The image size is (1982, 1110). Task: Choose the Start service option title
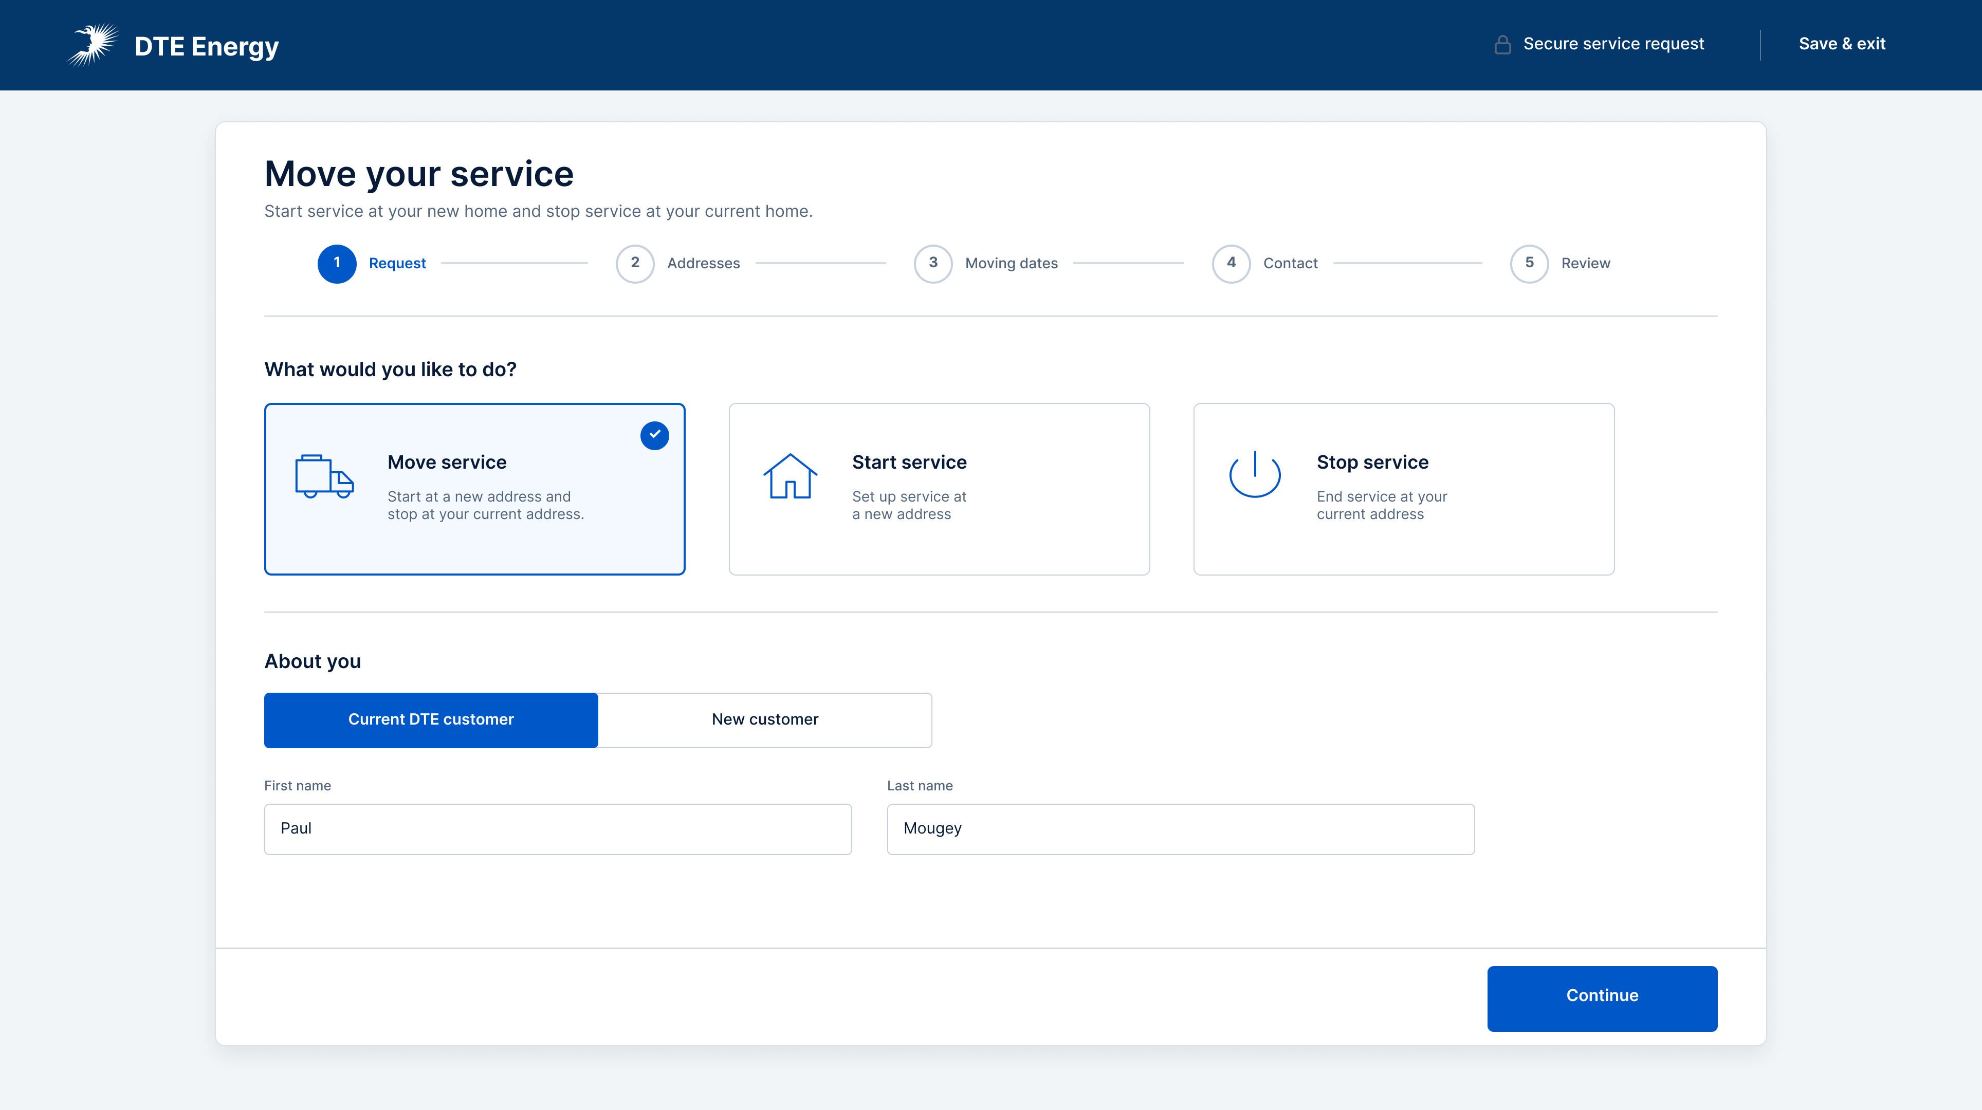pos(909,462)
